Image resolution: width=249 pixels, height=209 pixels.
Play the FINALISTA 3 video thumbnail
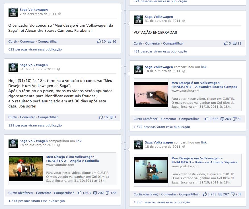click(151, 170)
